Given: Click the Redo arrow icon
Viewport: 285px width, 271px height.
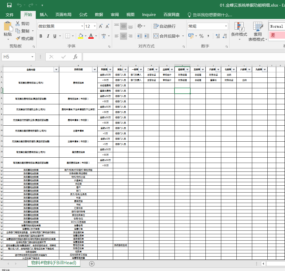Looking at the screenshot, I should pos(31,5).
